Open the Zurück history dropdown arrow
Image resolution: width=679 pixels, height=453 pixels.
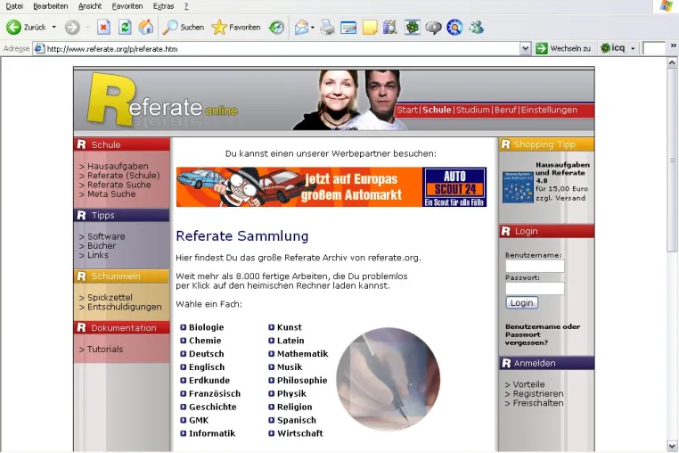[54, 28]
